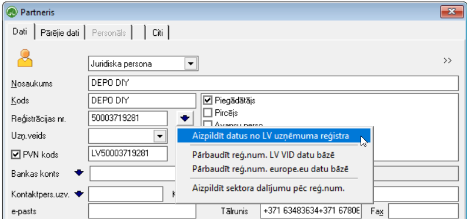Screen dimensions: 467x219
Task: Click the Nosaukums field containing DEPO DIY
Action: point(273,83)
